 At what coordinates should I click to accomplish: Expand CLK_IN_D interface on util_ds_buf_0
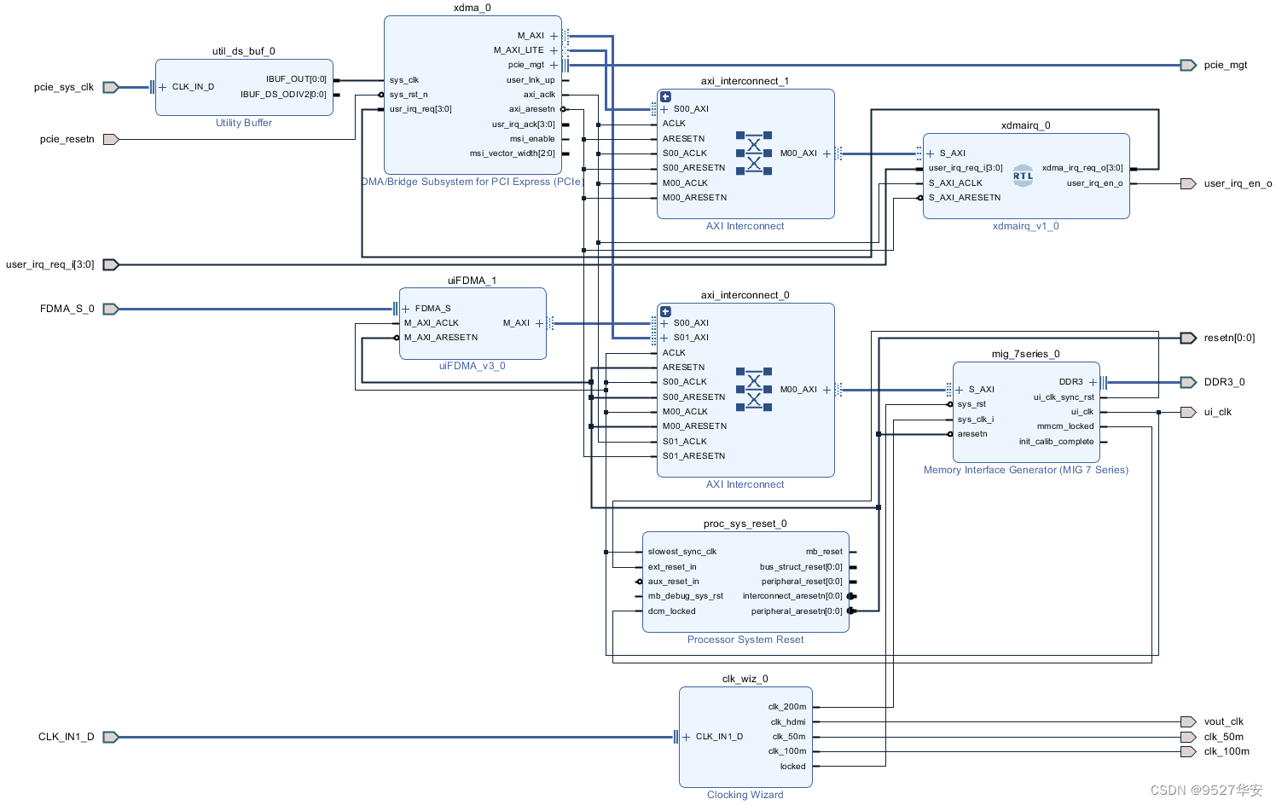click(x=163, y=87)
